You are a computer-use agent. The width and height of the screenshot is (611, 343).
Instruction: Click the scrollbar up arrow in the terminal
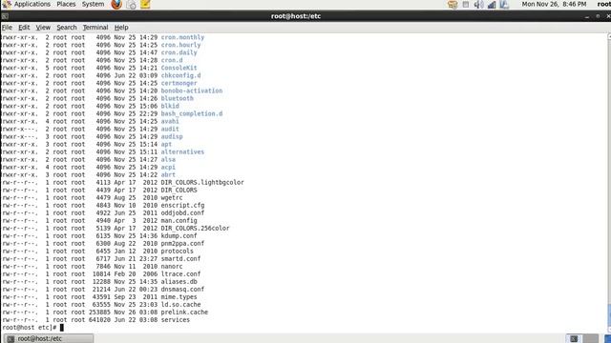609,36
